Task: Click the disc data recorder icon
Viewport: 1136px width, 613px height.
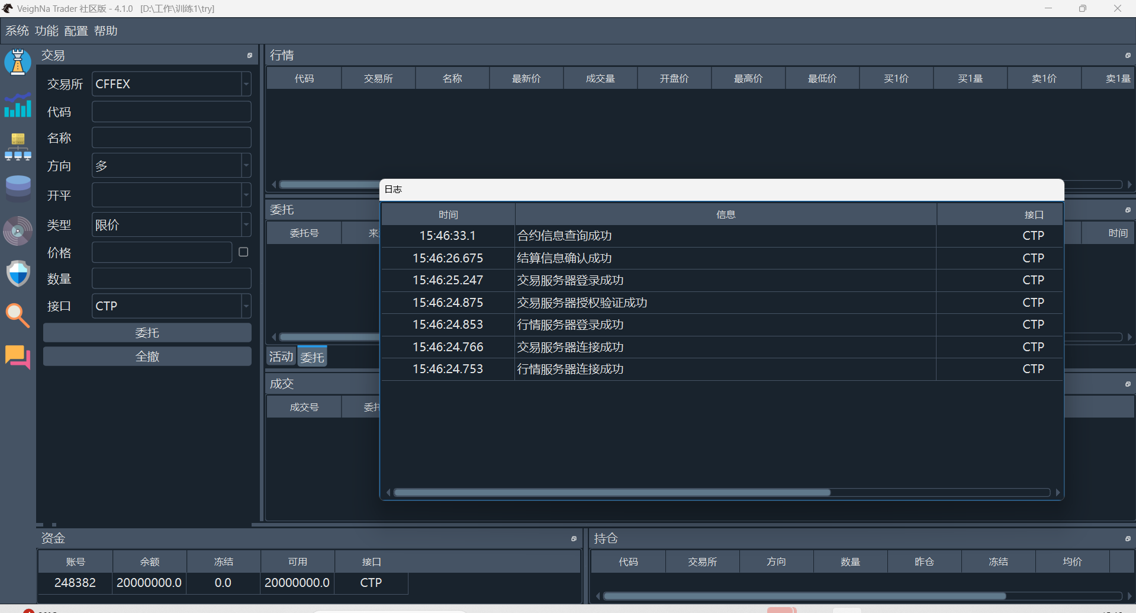Action: [x=18, y=231]
